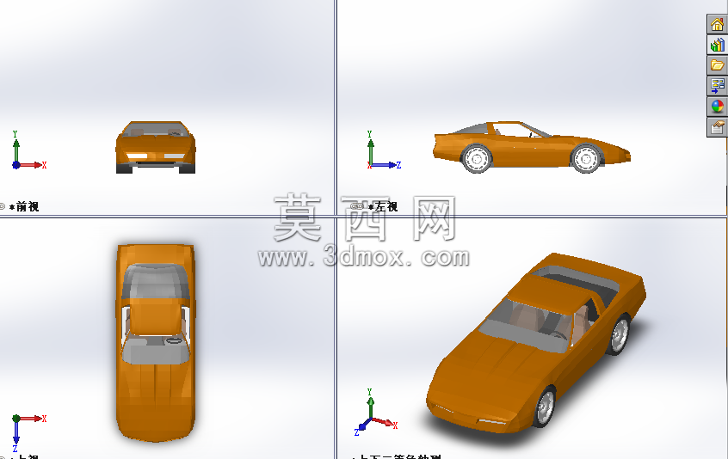Open the SolidWorks Resources home tab
The image size is (728, 459).
[x=717, y=24]
